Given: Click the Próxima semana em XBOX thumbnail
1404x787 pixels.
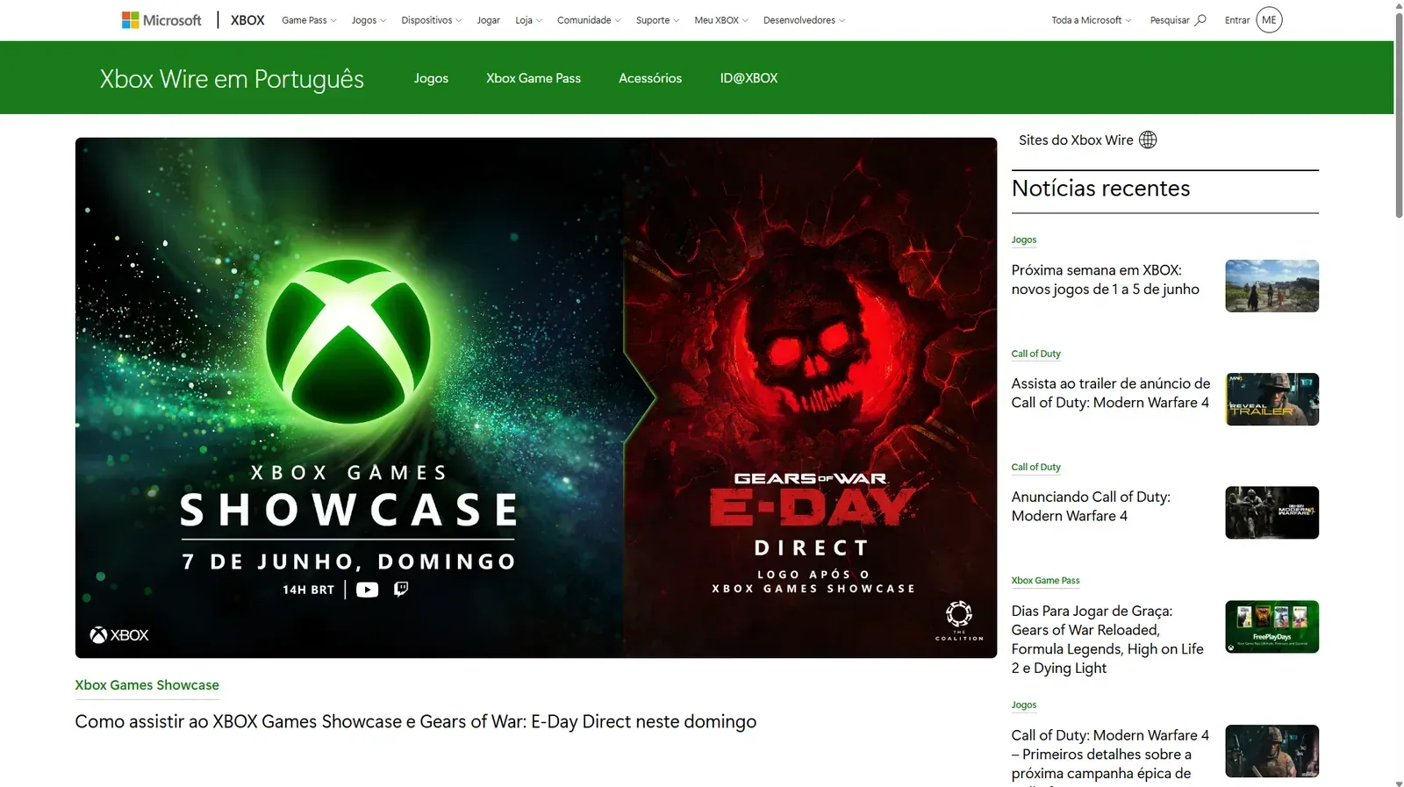Looking at the screenshot, I should [1271, 286].
